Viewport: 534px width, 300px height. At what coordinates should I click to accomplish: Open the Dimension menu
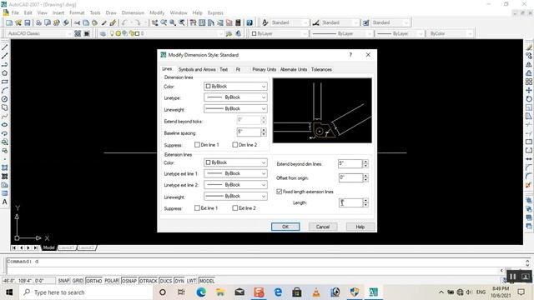(x=133, y=13)
